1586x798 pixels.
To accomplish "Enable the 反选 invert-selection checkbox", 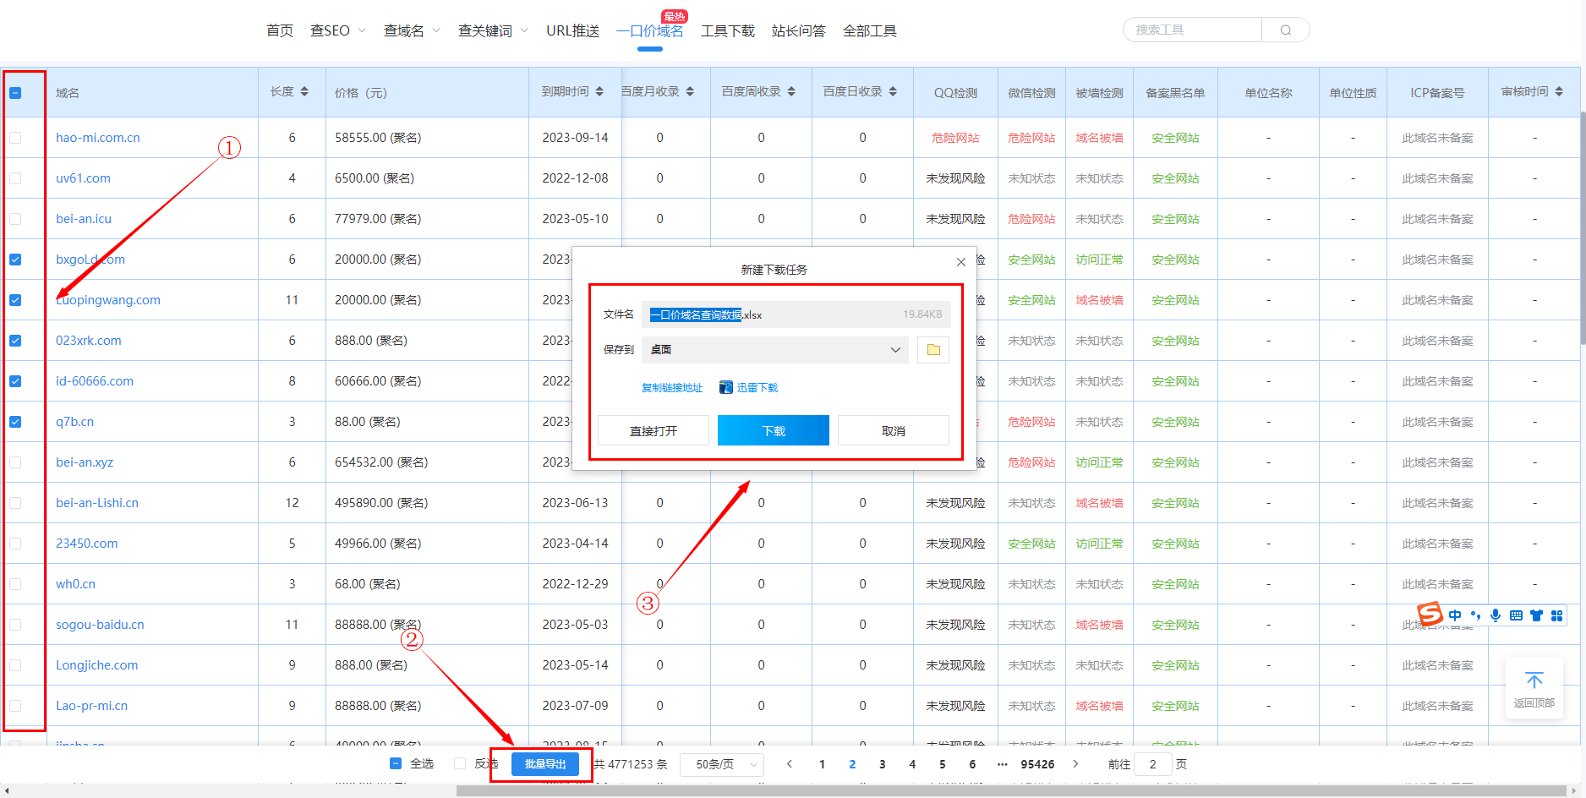I will [459, 763].
